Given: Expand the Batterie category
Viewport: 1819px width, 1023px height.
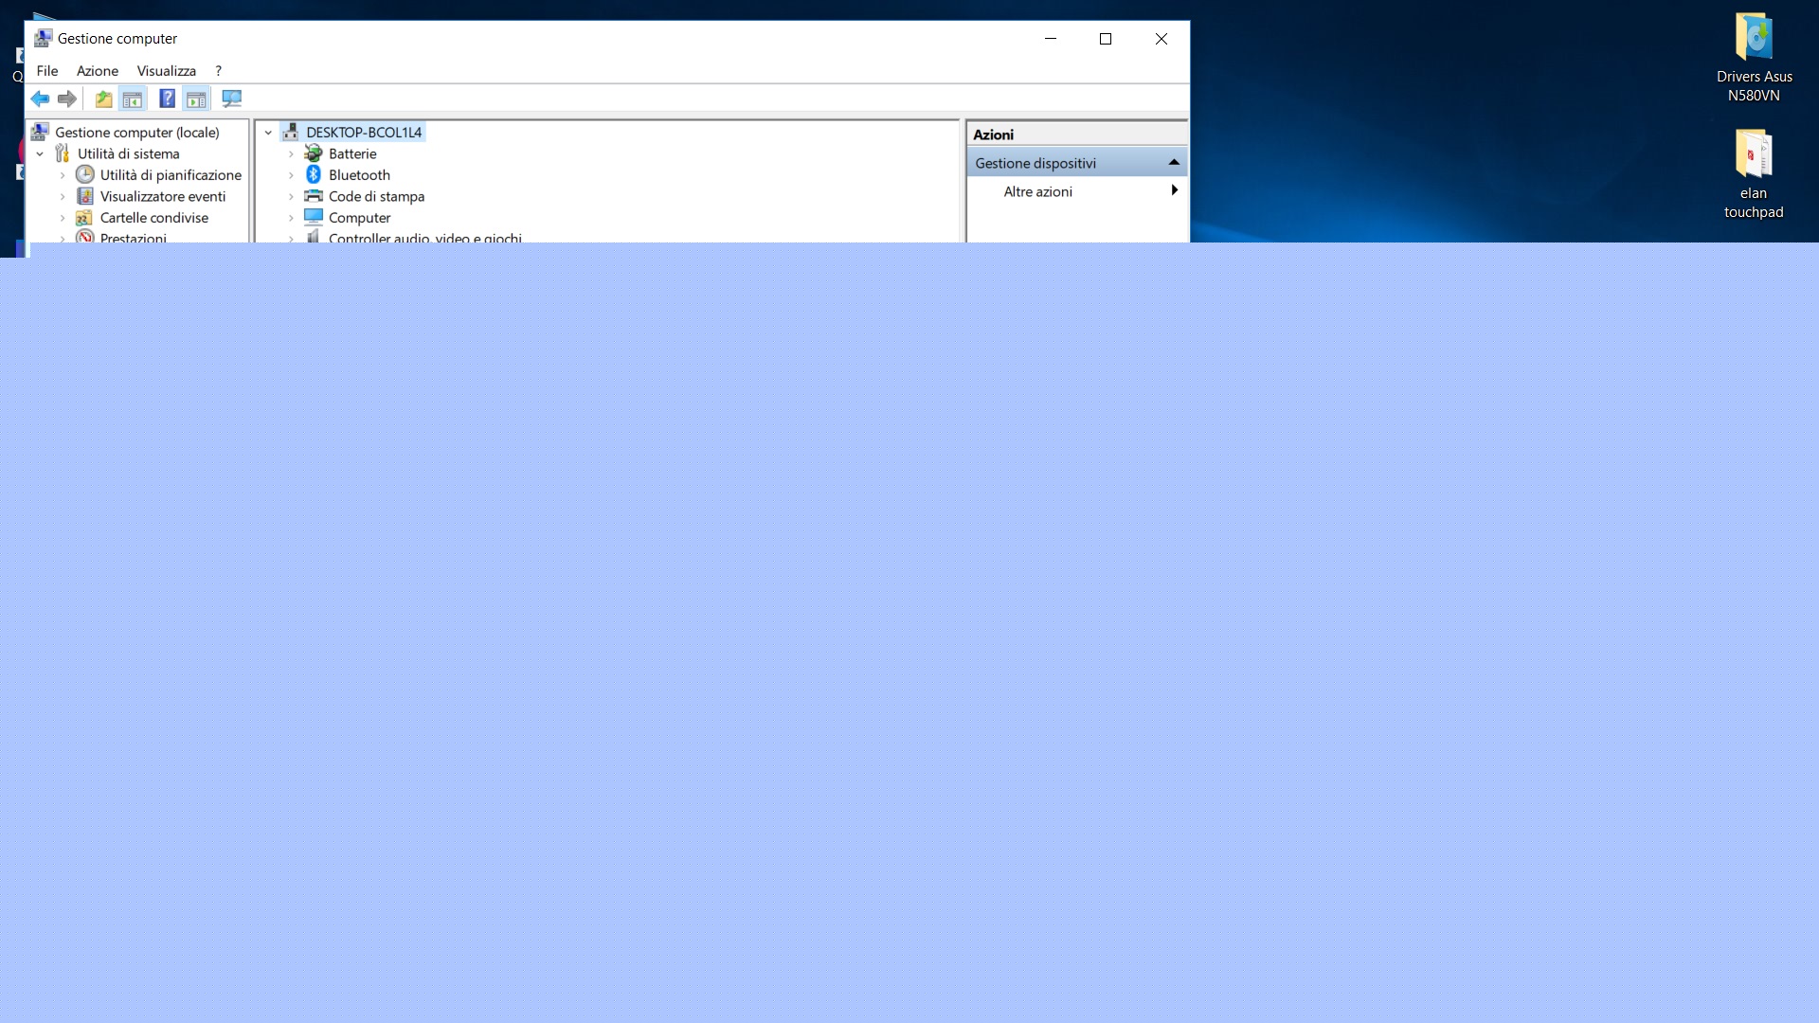Looking at the screenshot, I should 291,153.
